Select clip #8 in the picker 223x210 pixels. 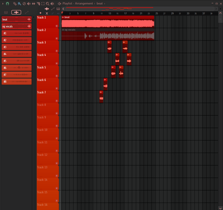coord(17,82)
